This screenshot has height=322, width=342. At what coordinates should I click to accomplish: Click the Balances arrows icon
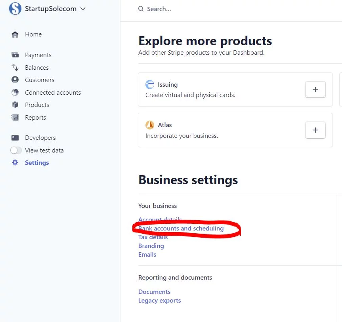(15, 68)
